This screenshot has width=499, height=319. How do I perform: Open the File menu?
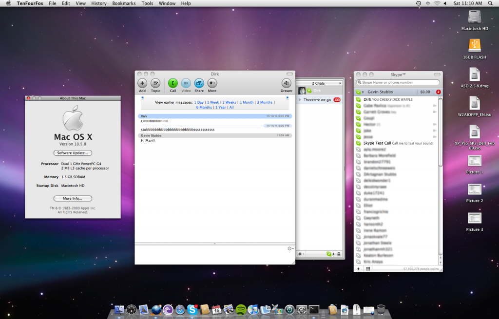[53, 3]
